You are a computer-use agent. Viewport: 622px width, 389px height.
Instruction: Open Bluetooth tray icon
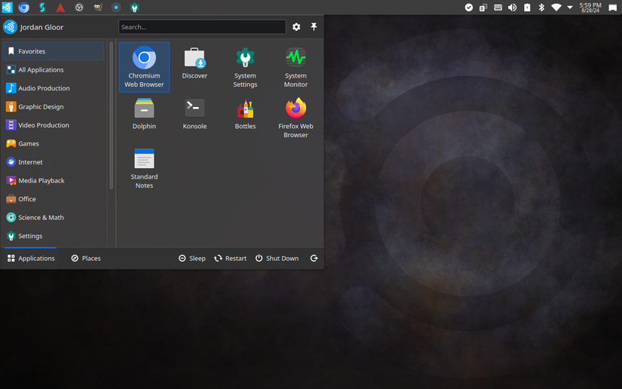pos(541,8)
